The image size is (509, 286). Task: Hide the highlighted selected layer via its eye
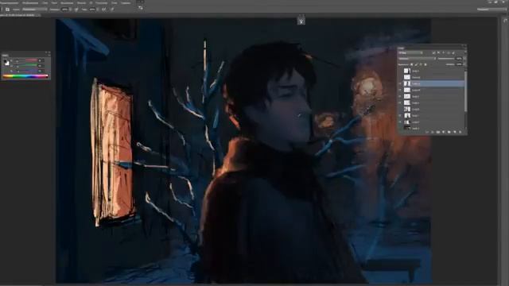pos(399,83)
